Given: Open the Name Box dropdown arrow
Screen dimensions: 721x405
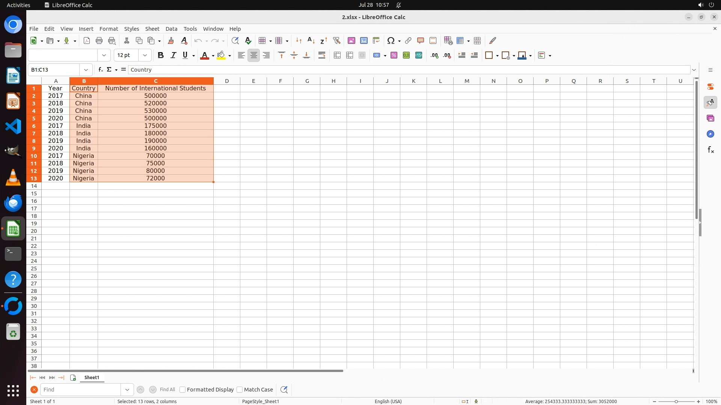Looking at the screenshot, I should click(x=86, y=70).
